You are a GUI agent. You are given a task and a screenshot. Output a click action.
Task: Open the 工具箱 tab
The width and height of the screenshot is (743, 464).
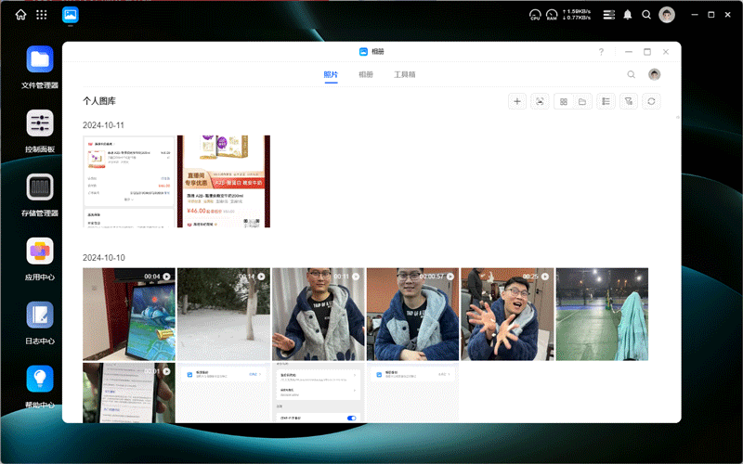click(405, 74)
